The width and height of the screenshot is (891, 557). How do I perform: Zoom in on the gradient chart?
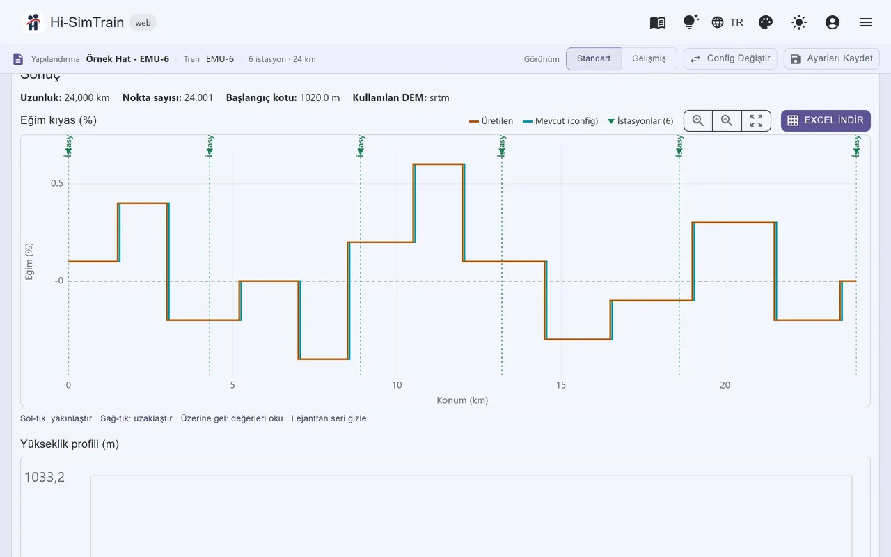point(698,120)
